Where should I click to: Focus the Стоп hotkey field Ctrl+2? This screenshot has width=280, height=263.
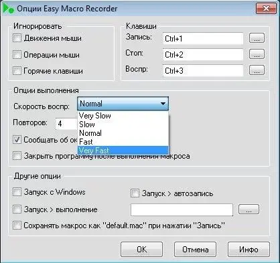[203, 55]
